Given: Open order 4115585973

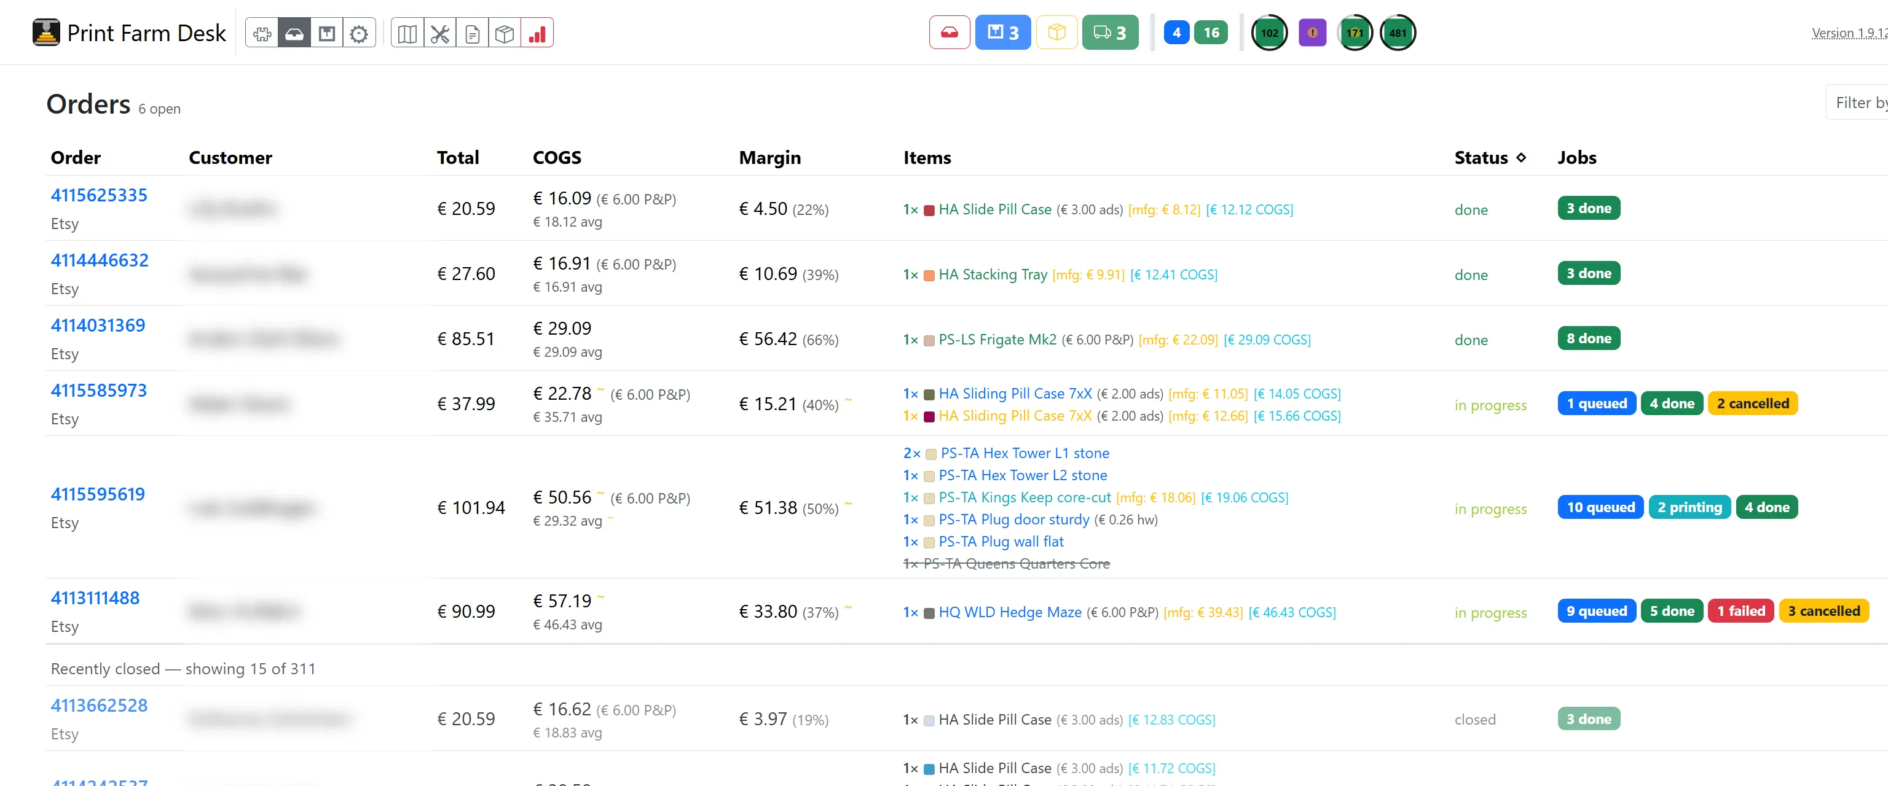Looking at the screenshot, I should coord(99,391).
